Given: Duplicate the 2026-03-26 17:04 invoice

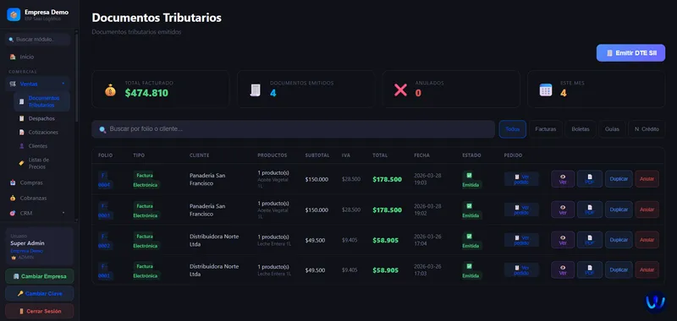Looking at the screenshot, I should coord(619,240).
